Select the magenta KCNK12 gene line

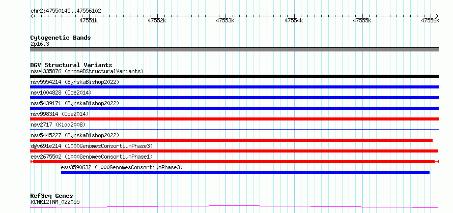click(234, 206)
